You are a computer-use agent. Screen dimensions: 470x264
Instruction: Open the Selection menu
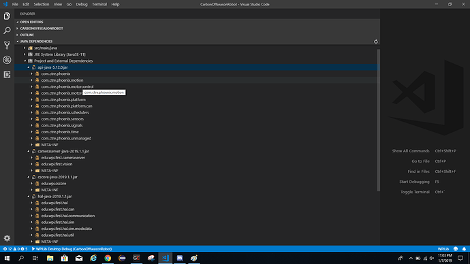point(42,4)
